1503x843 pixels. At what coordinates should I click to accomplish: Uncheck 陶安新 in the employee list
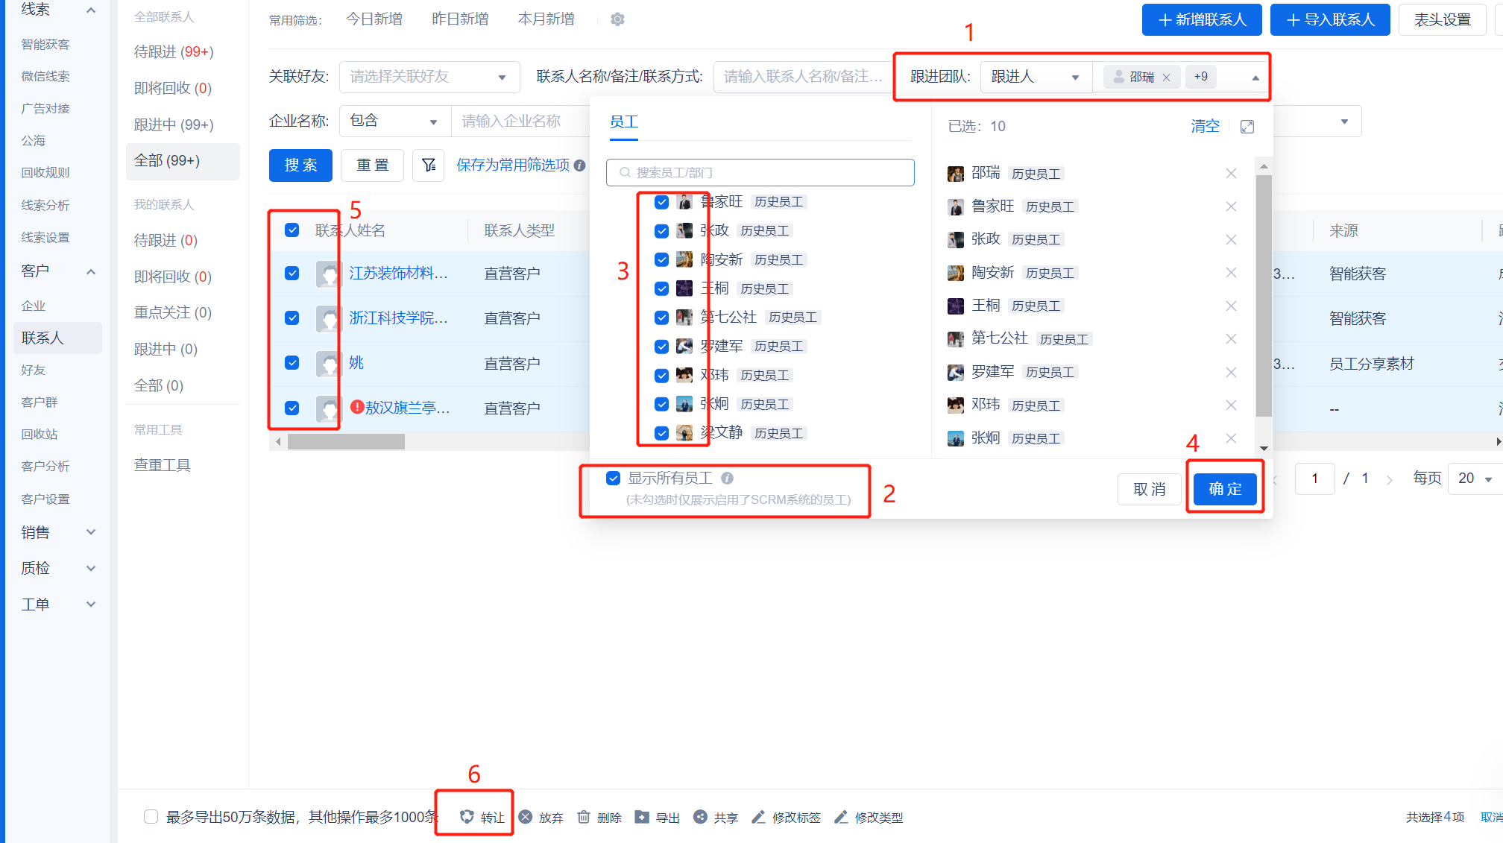click(661, 259)
